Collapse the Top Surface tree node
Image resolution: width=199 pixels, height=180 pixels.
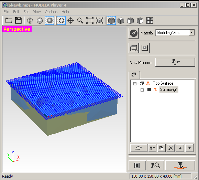(135, 84)
